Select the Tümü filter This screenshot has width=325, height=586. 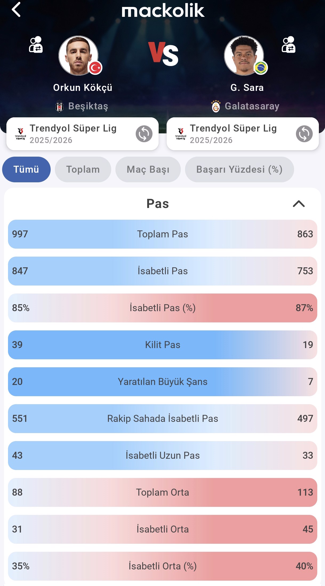click(x=26, y=169)
